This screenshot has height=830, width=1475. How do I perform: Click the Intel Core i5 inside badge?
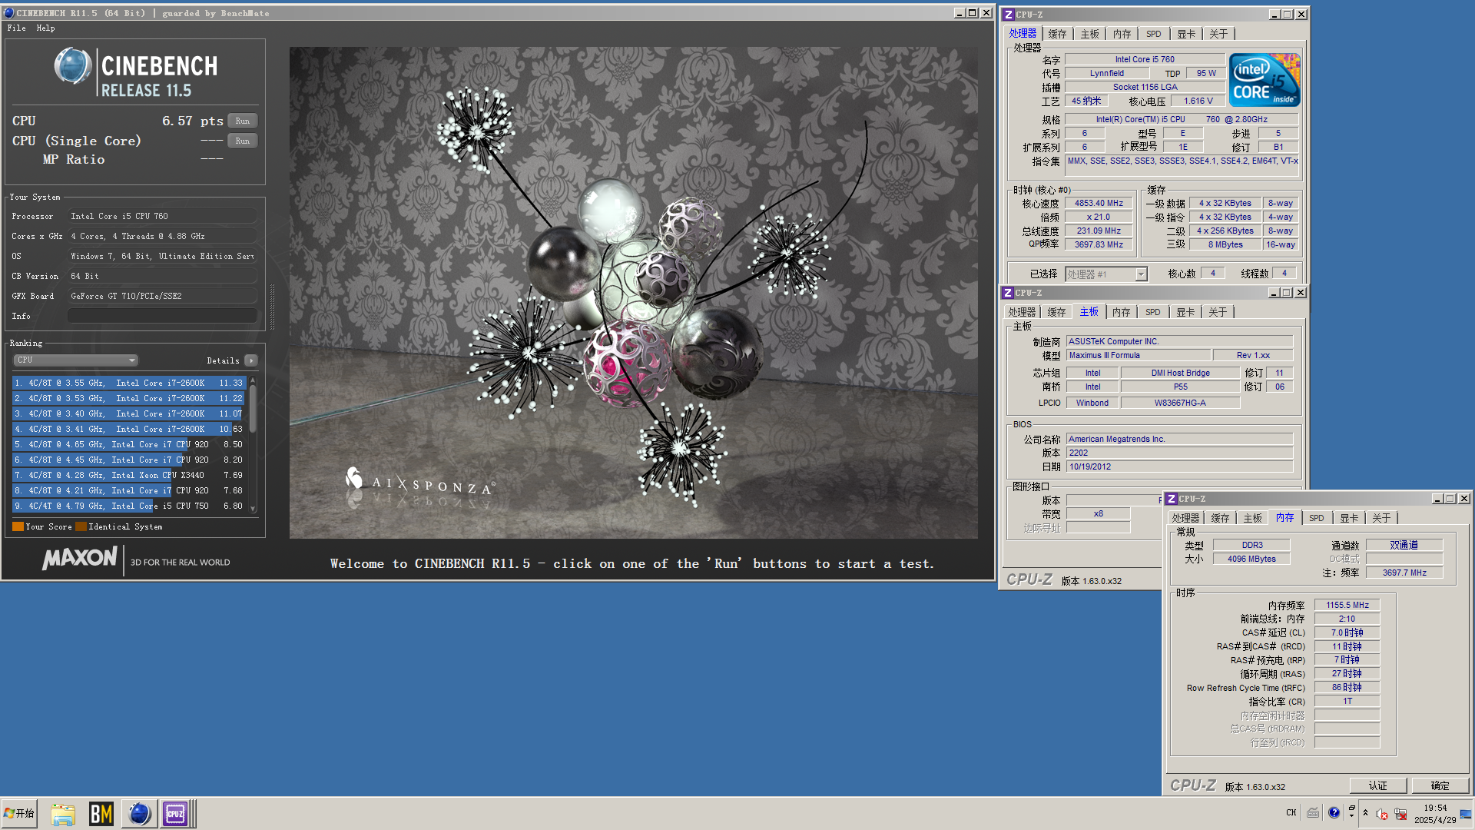point(1264,80)
